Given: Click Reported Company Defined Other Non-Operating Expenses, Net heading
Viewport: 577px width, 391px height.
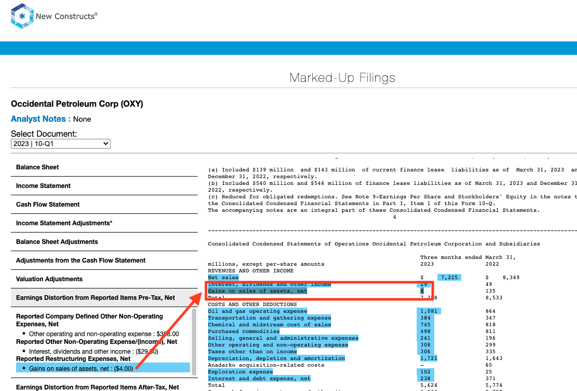Looking at the screenshot, I should [89, 320].
